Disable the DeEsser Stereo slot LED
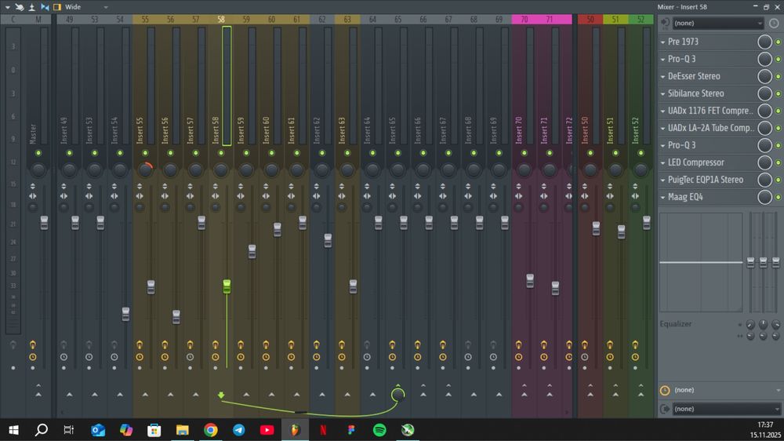784x441 pixels. click(778, 77)
